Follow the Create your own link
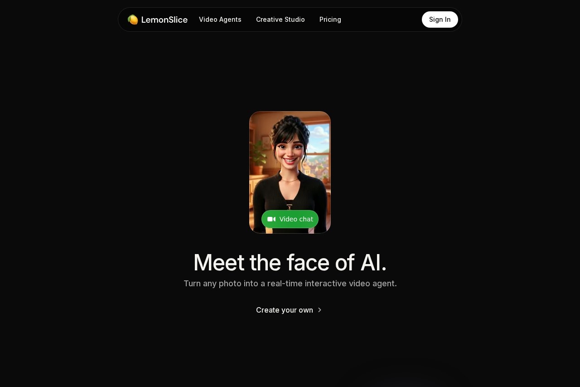This screenshot has height=387, width=580. (x=285, y=310)
